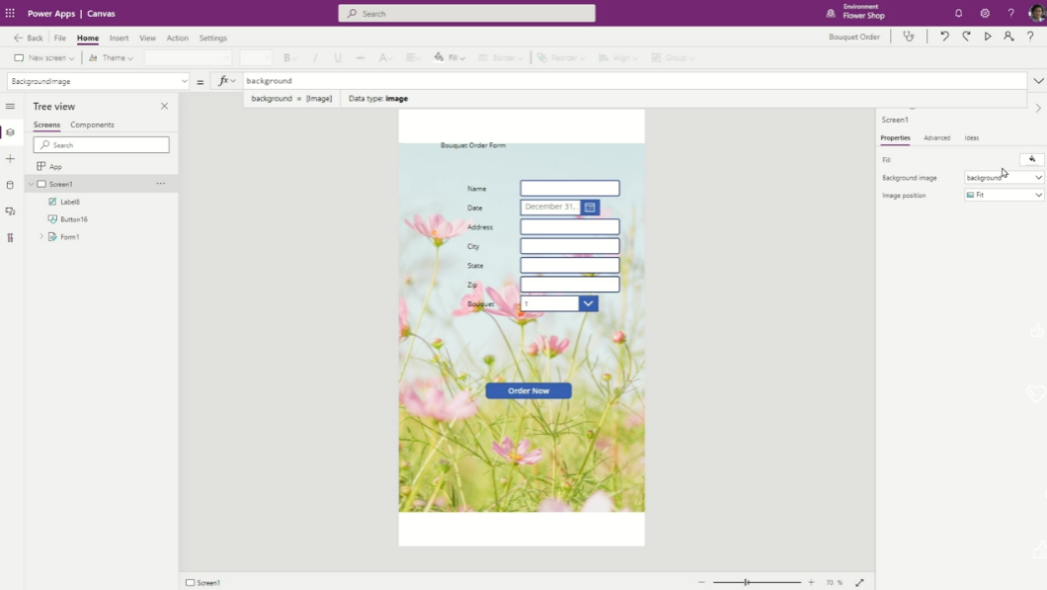The image size is (1047, 590).
Task: Close the Tree view panel
Action: (164, 107)
